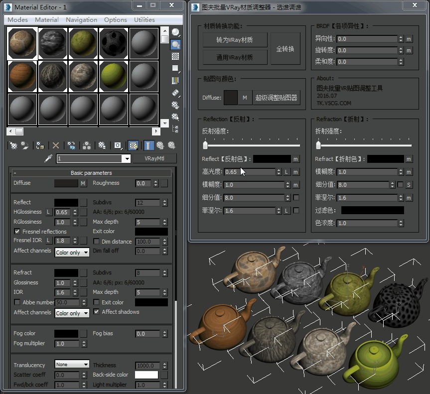Screen dimensions: 430x394
Task: Toggle the Affect shadows checkbox
Action: tap(97, 312)
